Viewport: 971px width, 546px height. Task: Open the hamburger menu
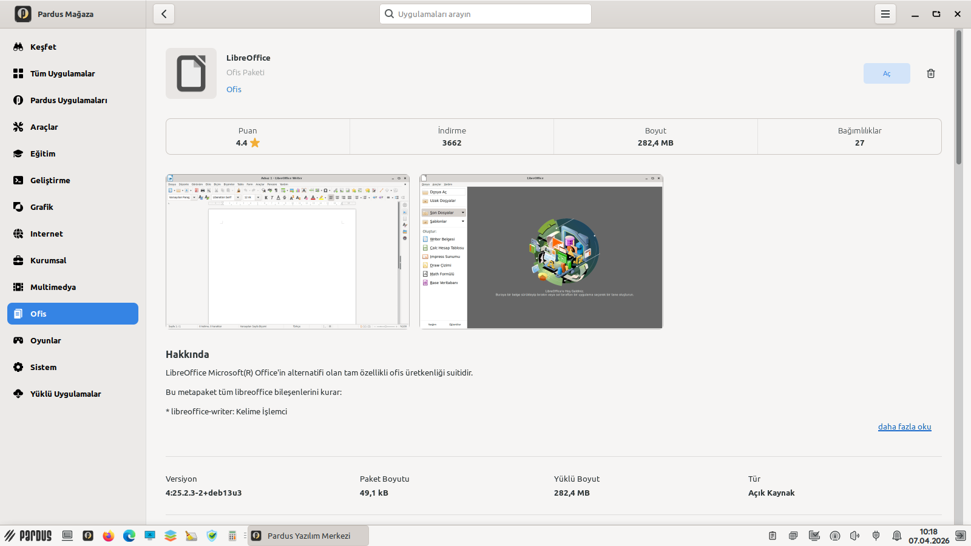pos(885,14)
